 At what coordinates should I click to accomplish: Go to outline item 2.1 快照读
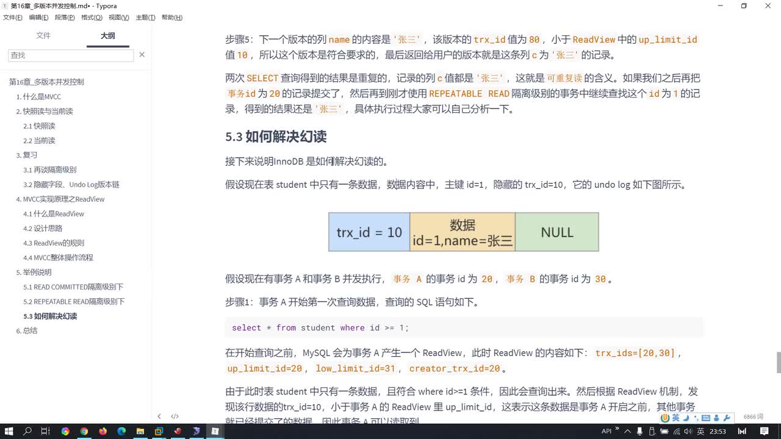[39, 126]
